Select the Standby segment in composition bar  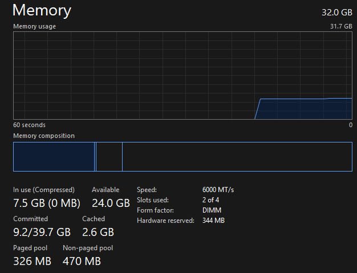109,157
